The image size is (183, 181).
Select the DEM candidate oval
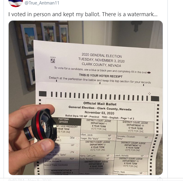pos(77,138)
